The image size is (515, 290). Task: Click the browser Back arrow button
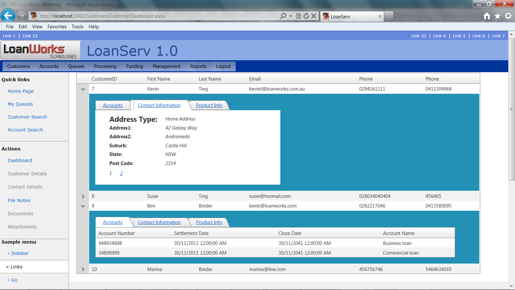(x=8, y=15)
